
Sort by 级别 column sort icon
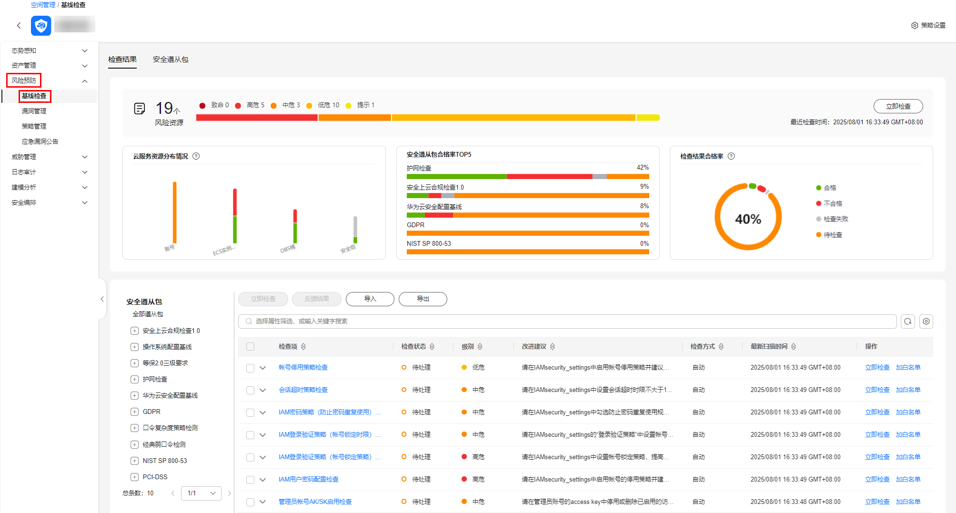pyautogui.click(x=480, y=347)
